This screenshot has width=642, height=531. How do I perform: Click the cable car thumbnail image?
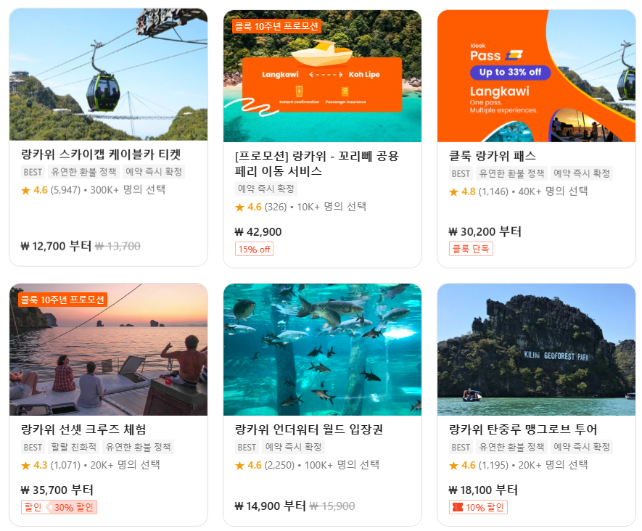point(109,75)
